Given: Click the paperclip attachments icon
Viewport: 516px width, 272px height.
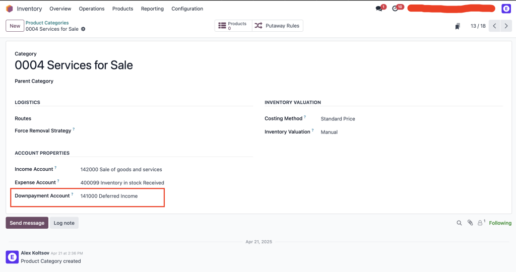Looking at the screenshot, I should (470, 223).
